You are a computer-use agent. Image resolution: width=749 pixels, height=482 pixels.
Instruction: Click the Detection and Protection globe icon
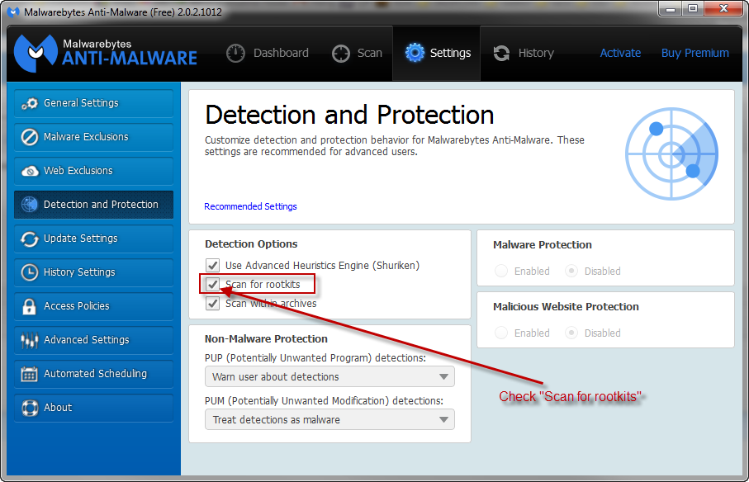point(30,204)
